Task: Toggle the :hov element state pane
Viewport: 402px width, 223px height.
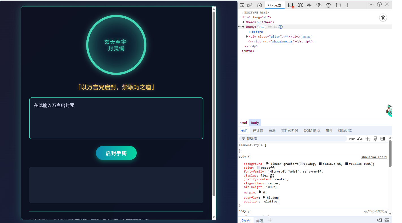Action: tap(352, 139)
